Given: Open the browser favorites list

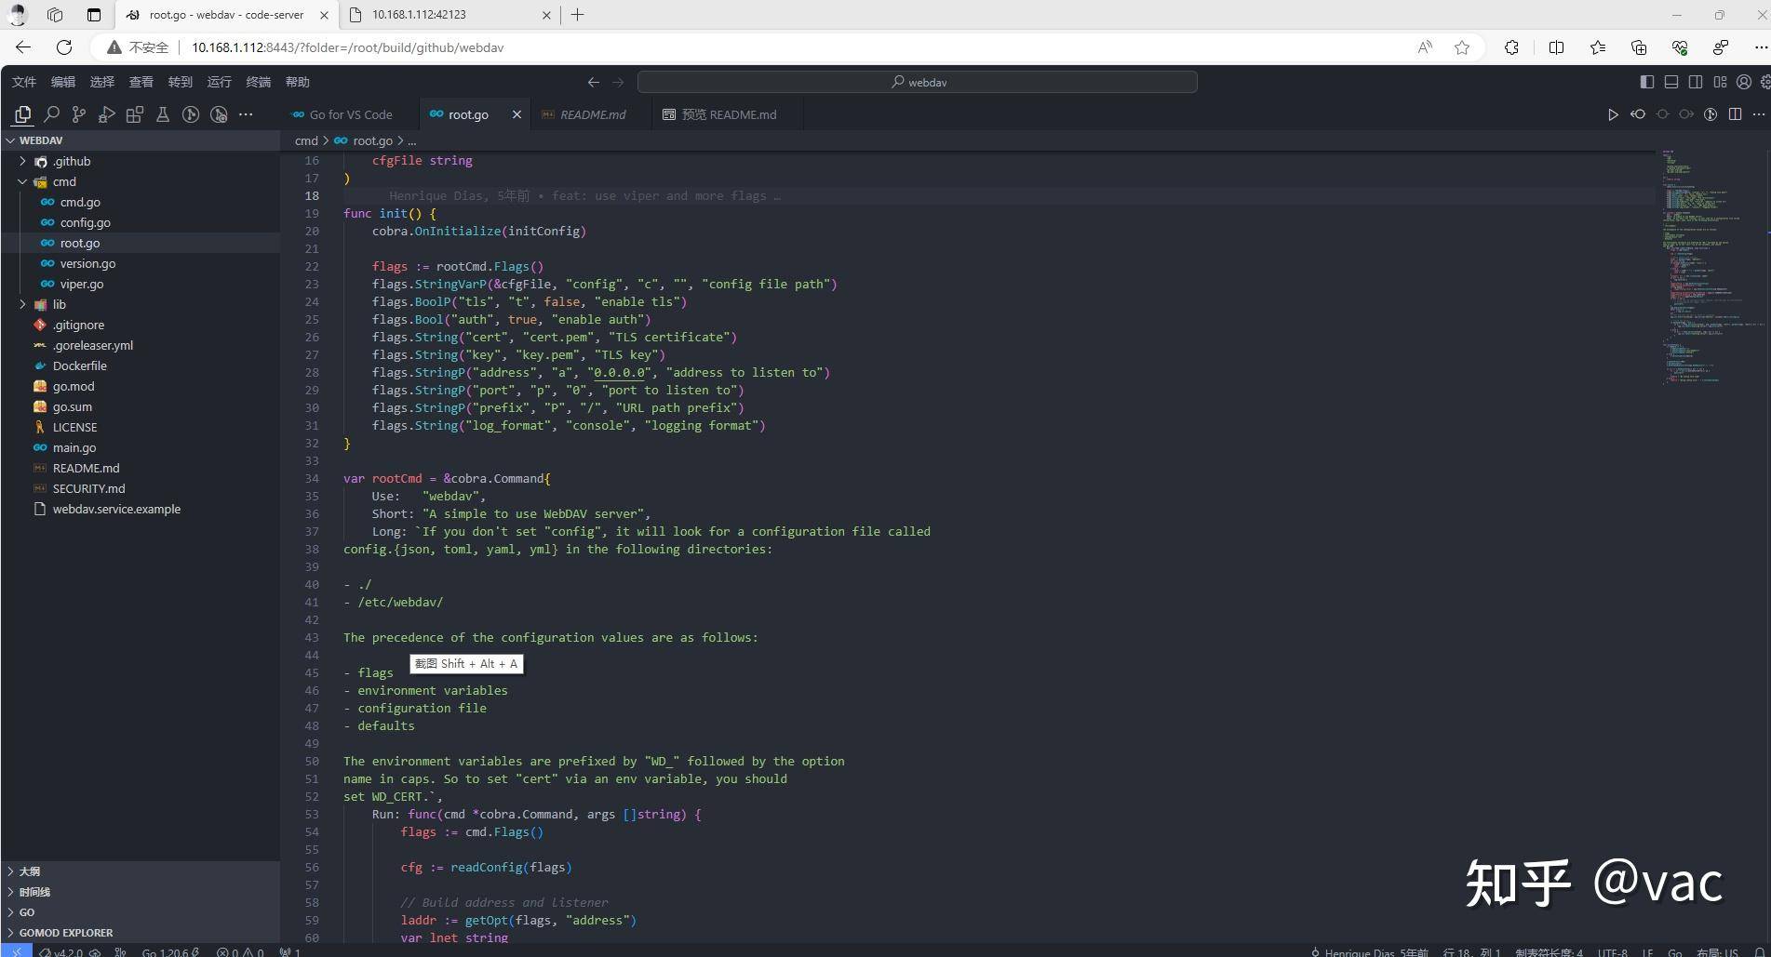Looking at the screenshot, I should pyautogui.click(x=1598, y=47).
